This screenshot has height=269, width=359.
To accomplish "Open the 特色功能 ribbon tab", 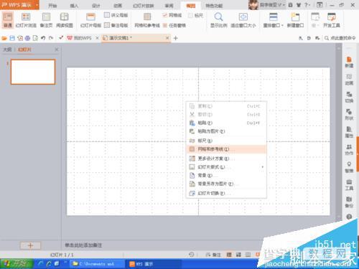I will (214, 6).
